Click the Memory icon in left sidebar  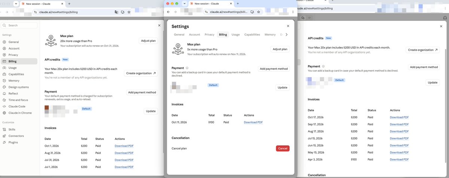(x=4, y=81)
